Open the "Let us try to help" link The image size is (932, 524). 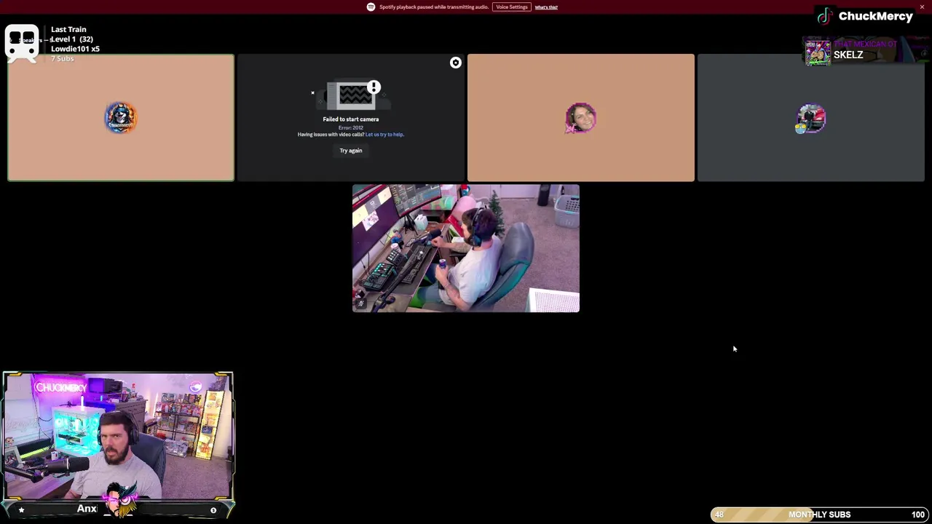pos(384,135)
